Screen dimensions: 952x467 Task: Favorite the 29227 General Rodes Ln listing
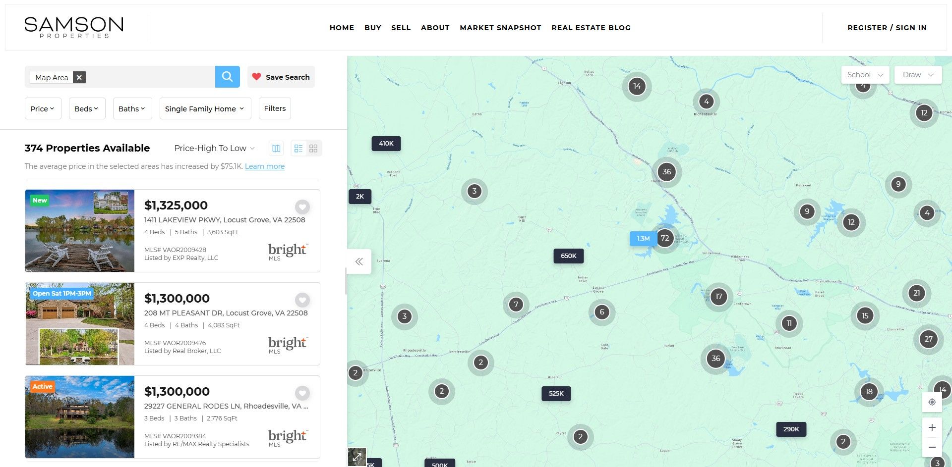[302, 393]
